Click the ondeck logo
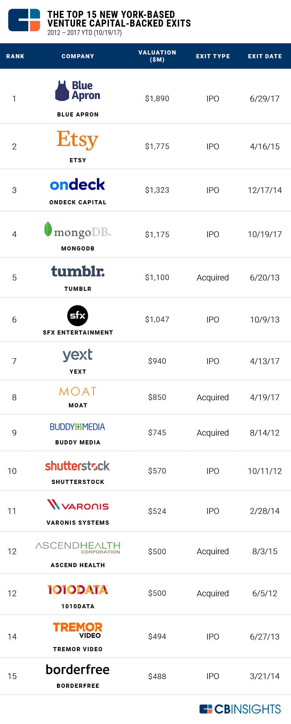Screen dimensions: 291x724 click(x=77, y=184)
